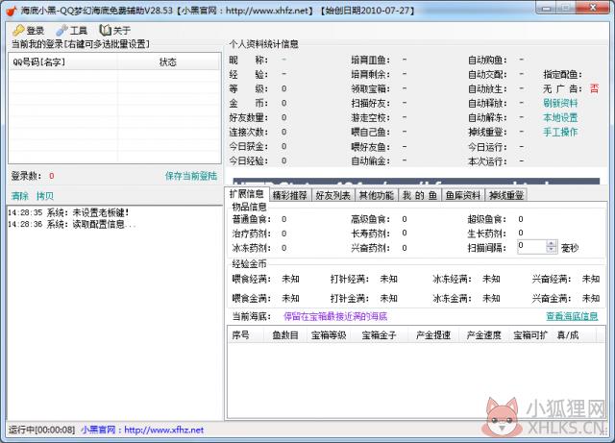The image size is (615, 443).
Task: Open 查看海底信息 link
Action: pos(572,316)
